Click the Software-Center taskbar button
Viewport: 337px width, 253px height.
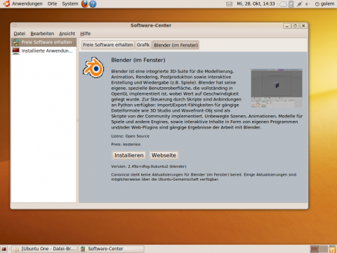111,249
